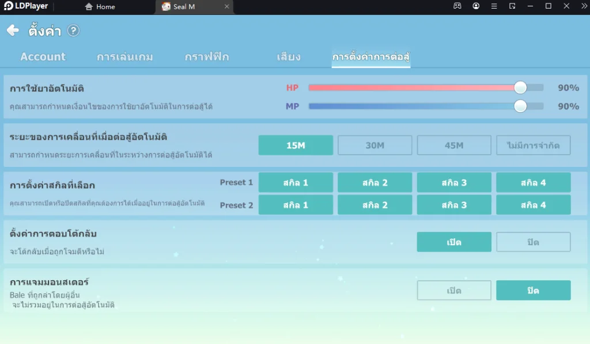Click the ตั้งค่าการตอบโต้กลับ heading
The width and height of the screenshot is (590, 344).
click(x=53, y=234)
